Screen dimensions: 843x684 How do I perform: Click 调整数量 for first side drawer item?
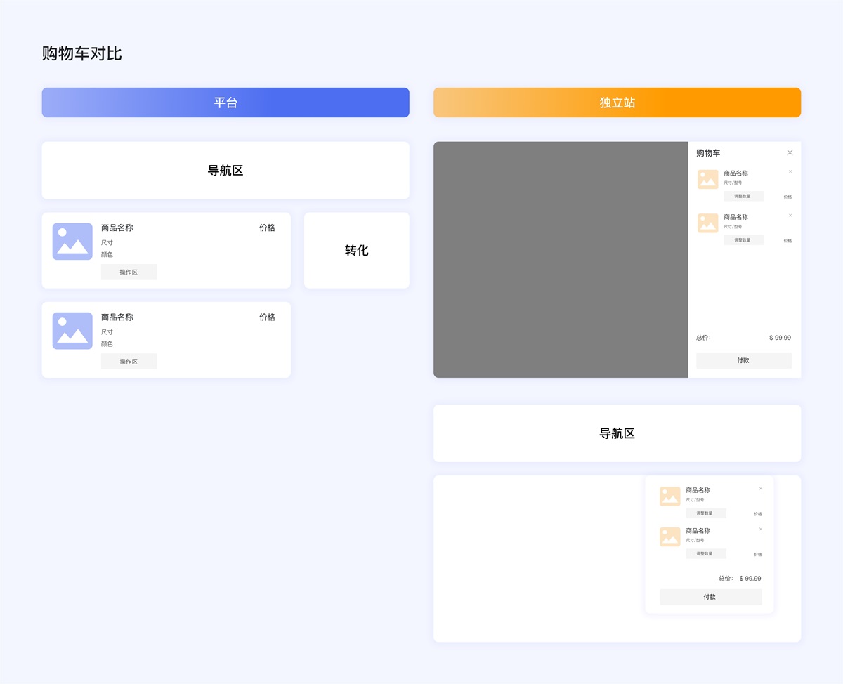coord(743,197)
